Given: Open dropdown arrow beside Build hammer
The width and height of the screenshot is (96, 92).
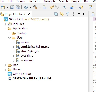Looking at the screenshot, I should [40, 7].
